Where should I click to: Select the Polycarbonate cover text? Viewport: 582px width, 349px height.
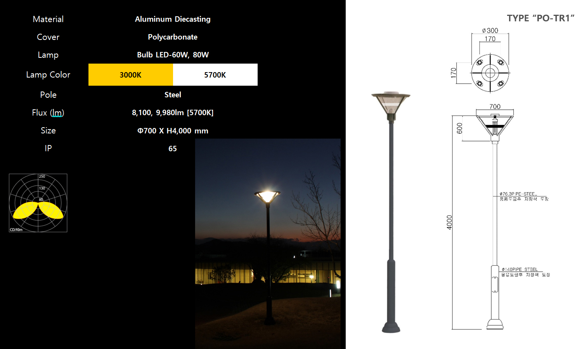[x=173, y=37]
